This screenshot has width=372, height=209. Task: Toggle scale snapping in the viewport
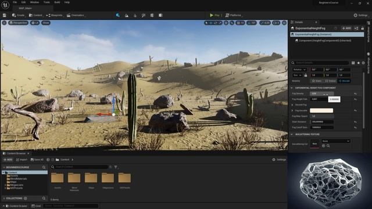point(265,23)
